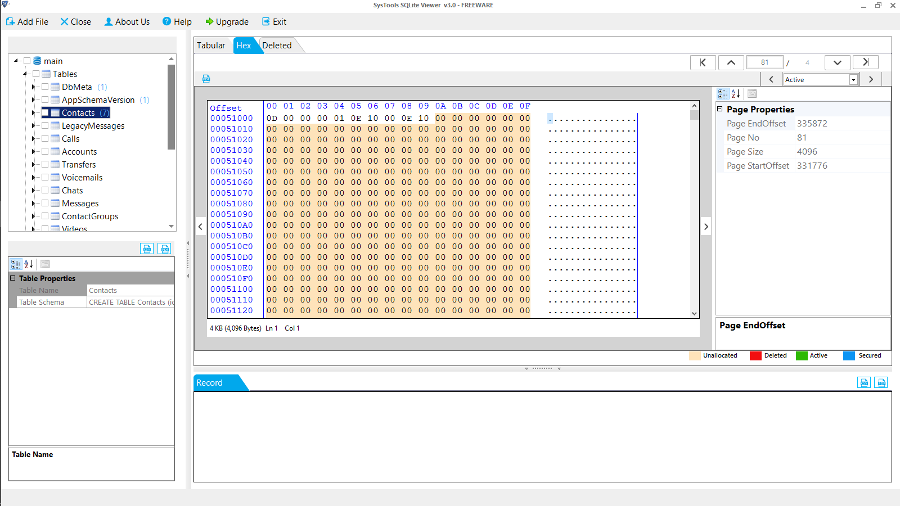
Task: Click the table tree scroll down arrow
Action: tap(172, 226)
